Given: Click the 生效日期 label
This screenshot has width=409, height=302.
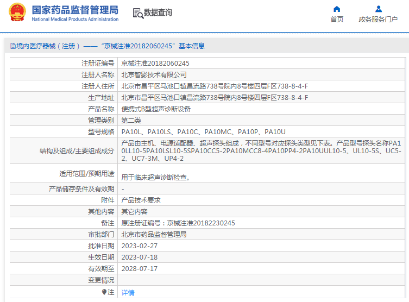Looking at the screenshot, I should (101, 257).
